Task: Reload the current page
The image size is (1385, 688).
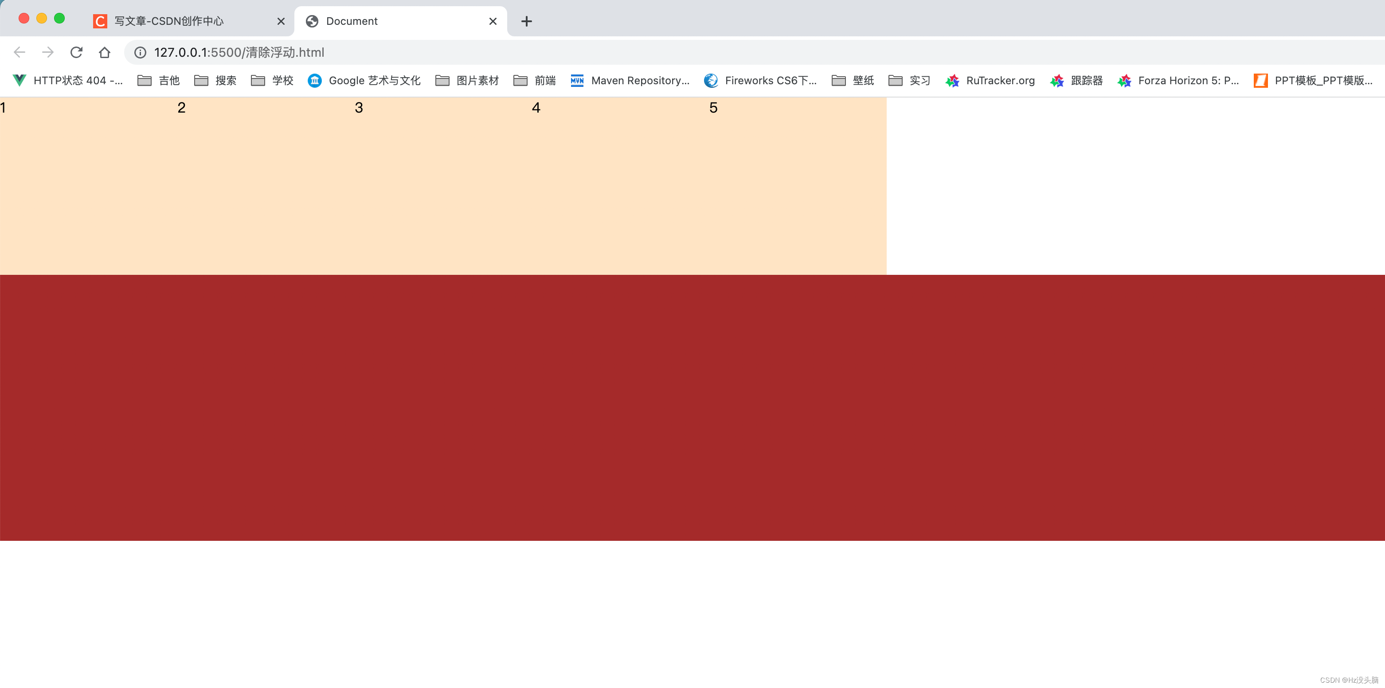Action: point(76,52)
